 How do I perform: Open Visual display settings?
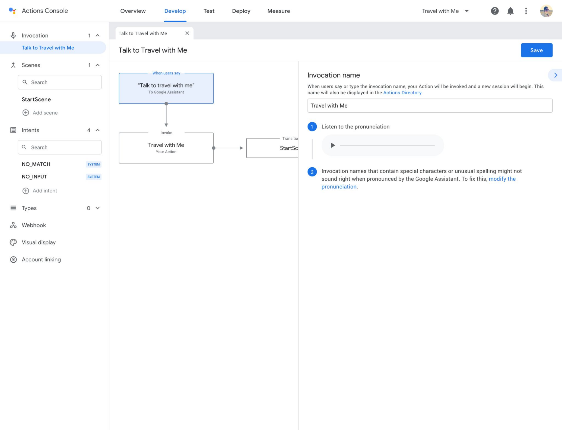coord(39,242)
